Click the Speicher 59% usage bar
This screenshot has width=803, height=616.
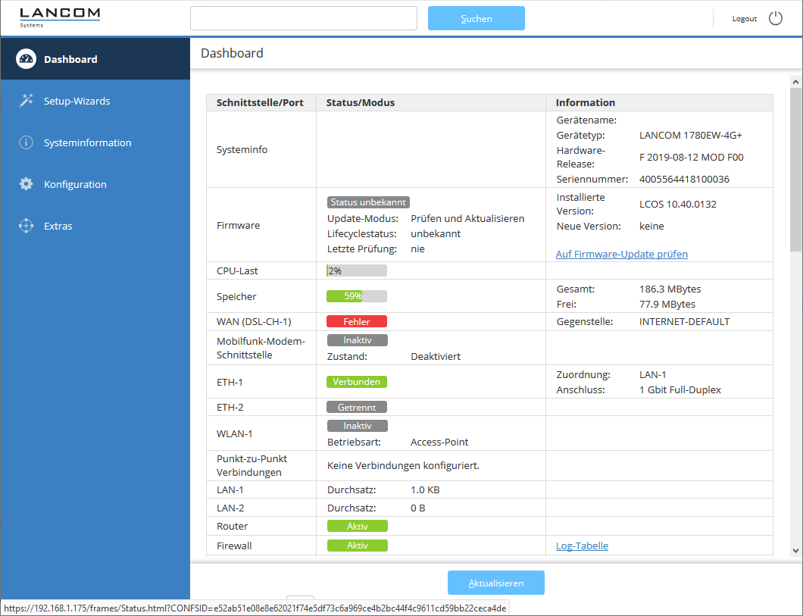coord(357,296)
